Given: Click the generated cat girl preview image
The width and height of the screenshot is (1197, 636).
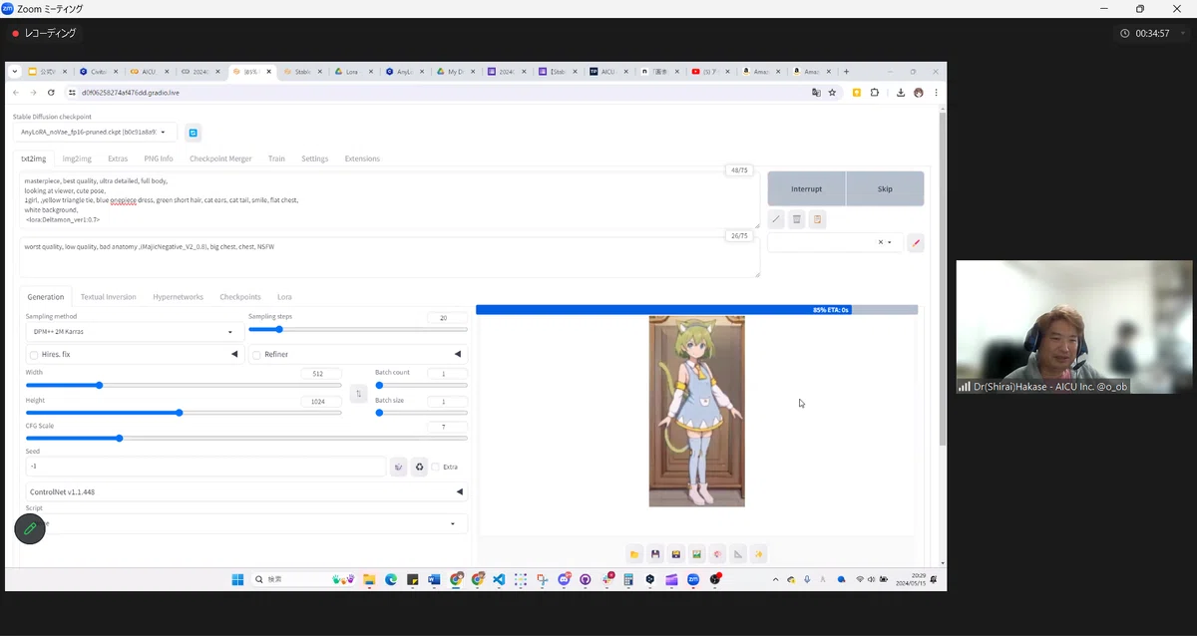Looking at the screenshot, I should 696,411.
